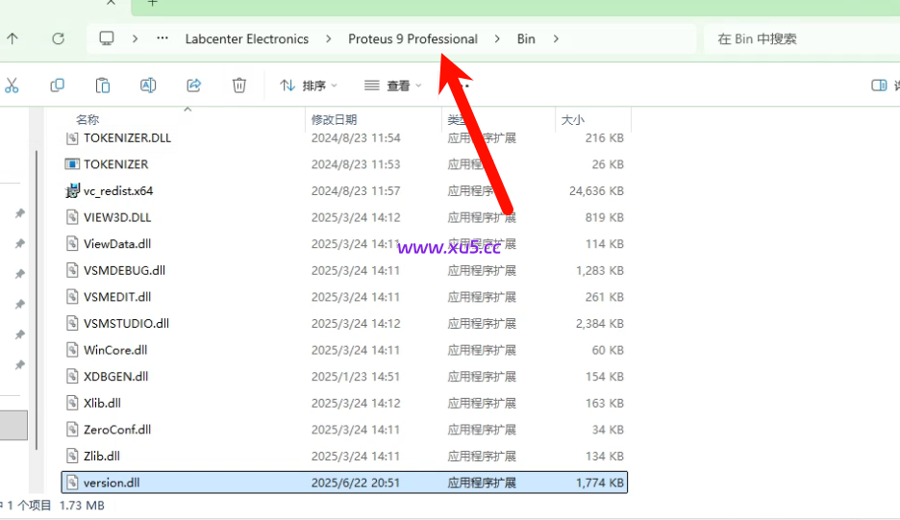
Task: Click the Copy icon in toolbar
Action: (57, 86)
